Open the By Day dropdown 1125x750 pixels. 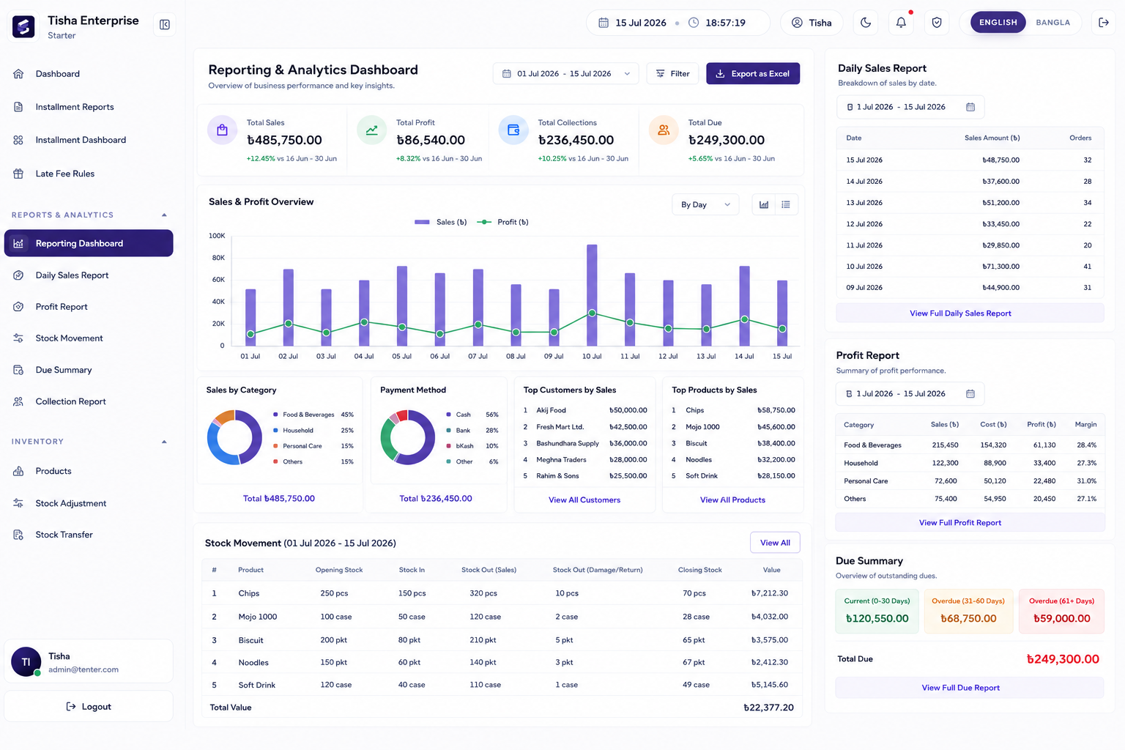click(x=705, y=205)
